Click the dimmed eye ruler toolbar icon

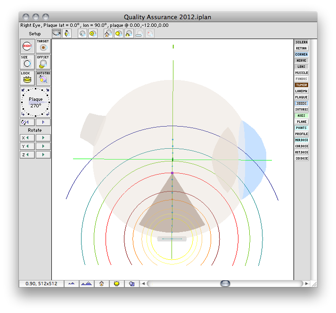[x=139, y=33]
